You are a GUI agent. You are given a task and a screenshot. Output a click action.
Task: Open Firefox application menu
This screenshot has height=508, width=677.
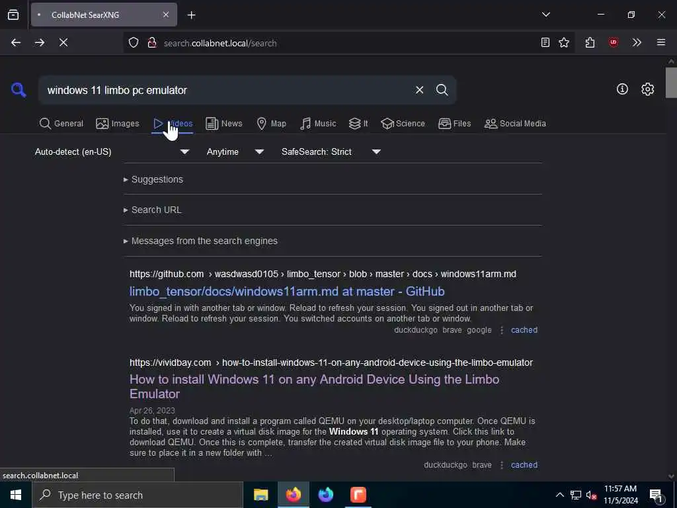click(660, 42)
